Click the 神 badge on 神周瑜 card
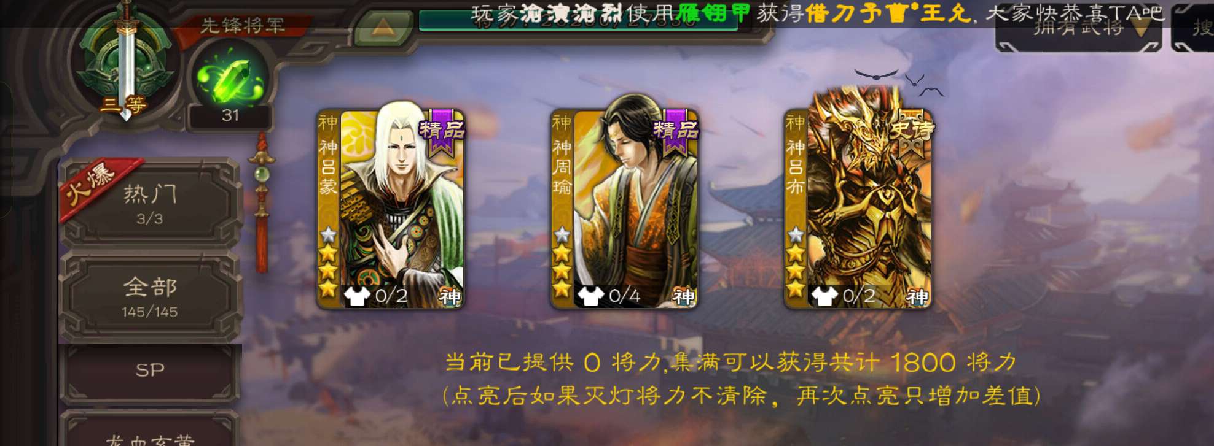Image resolution: width=1214 pixels, height=446 pixels. (x=683, y=297)
